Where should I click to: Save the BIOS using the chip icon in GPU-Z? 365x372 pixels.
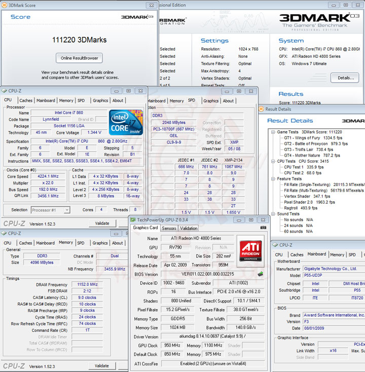coord(261,274)
